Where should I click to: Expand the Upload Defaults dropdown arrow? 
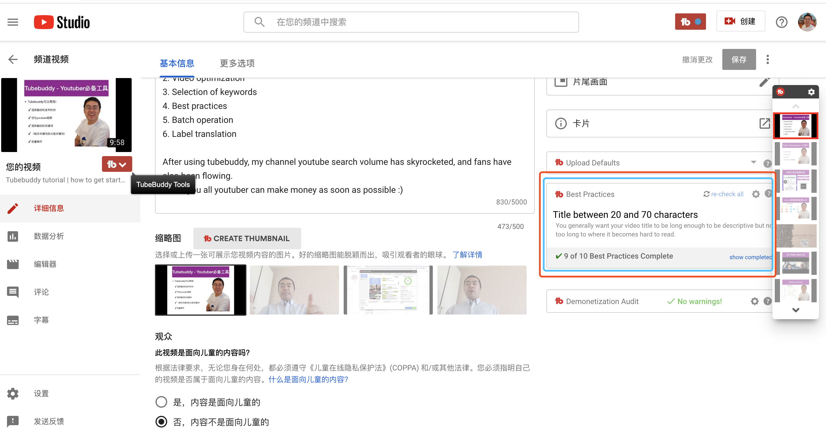click(753, 162)
